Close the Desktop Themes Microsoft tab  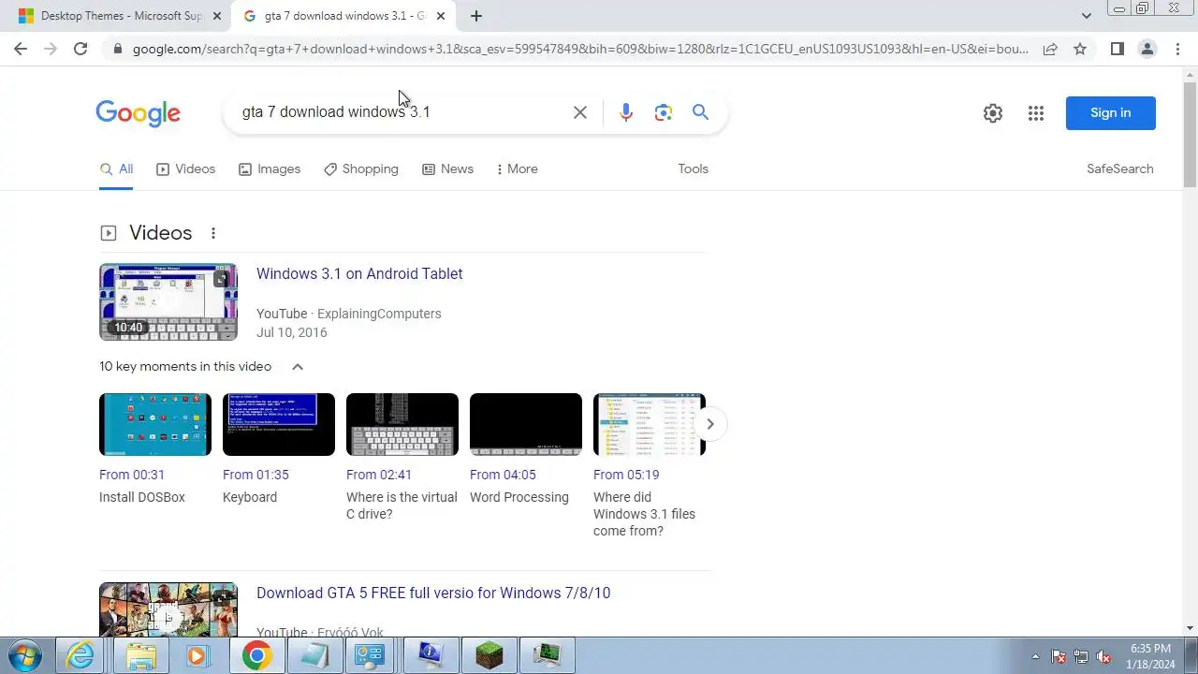click(x=218, y=16)
